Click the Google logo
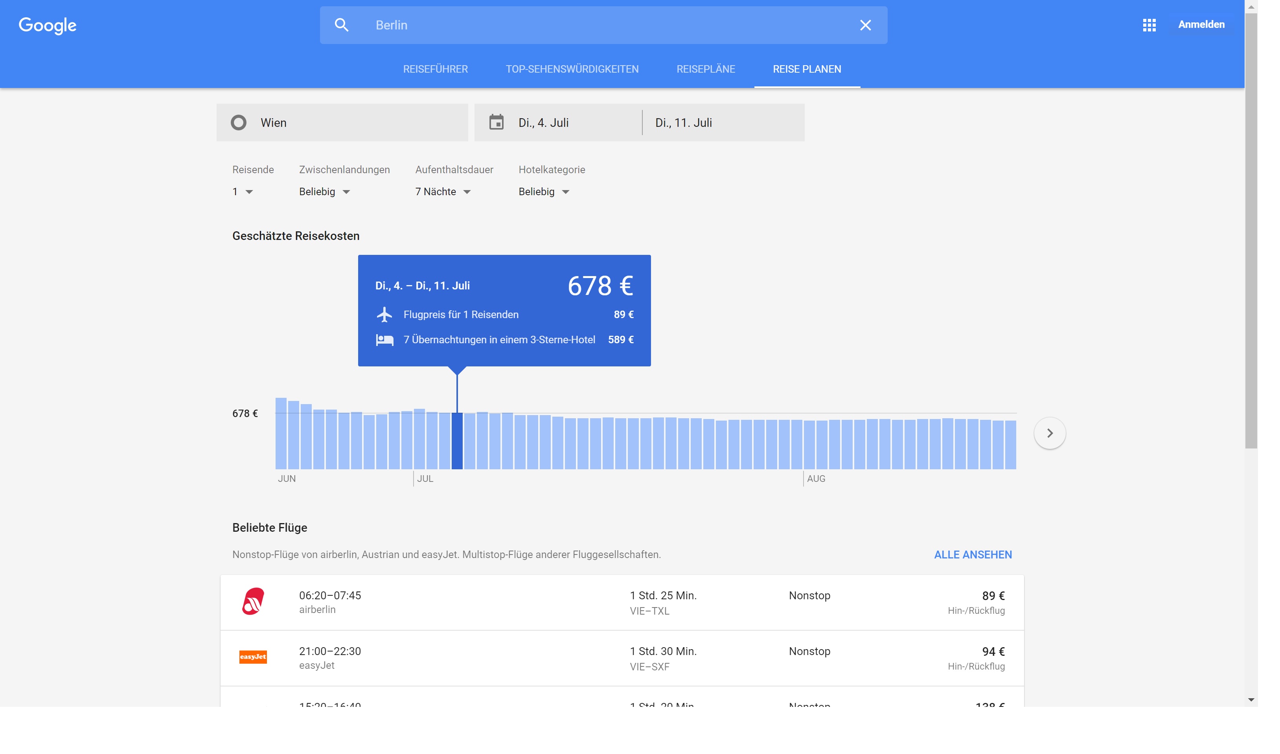 (47, 25)
